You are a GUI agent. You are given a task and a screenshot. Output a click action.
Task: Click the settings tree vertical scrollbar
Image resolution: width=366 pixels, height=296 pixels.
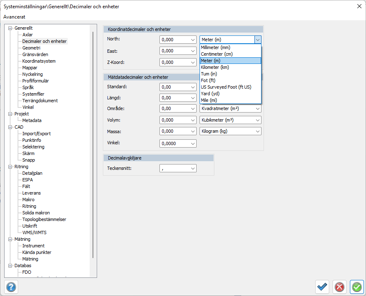click(93, 144)
